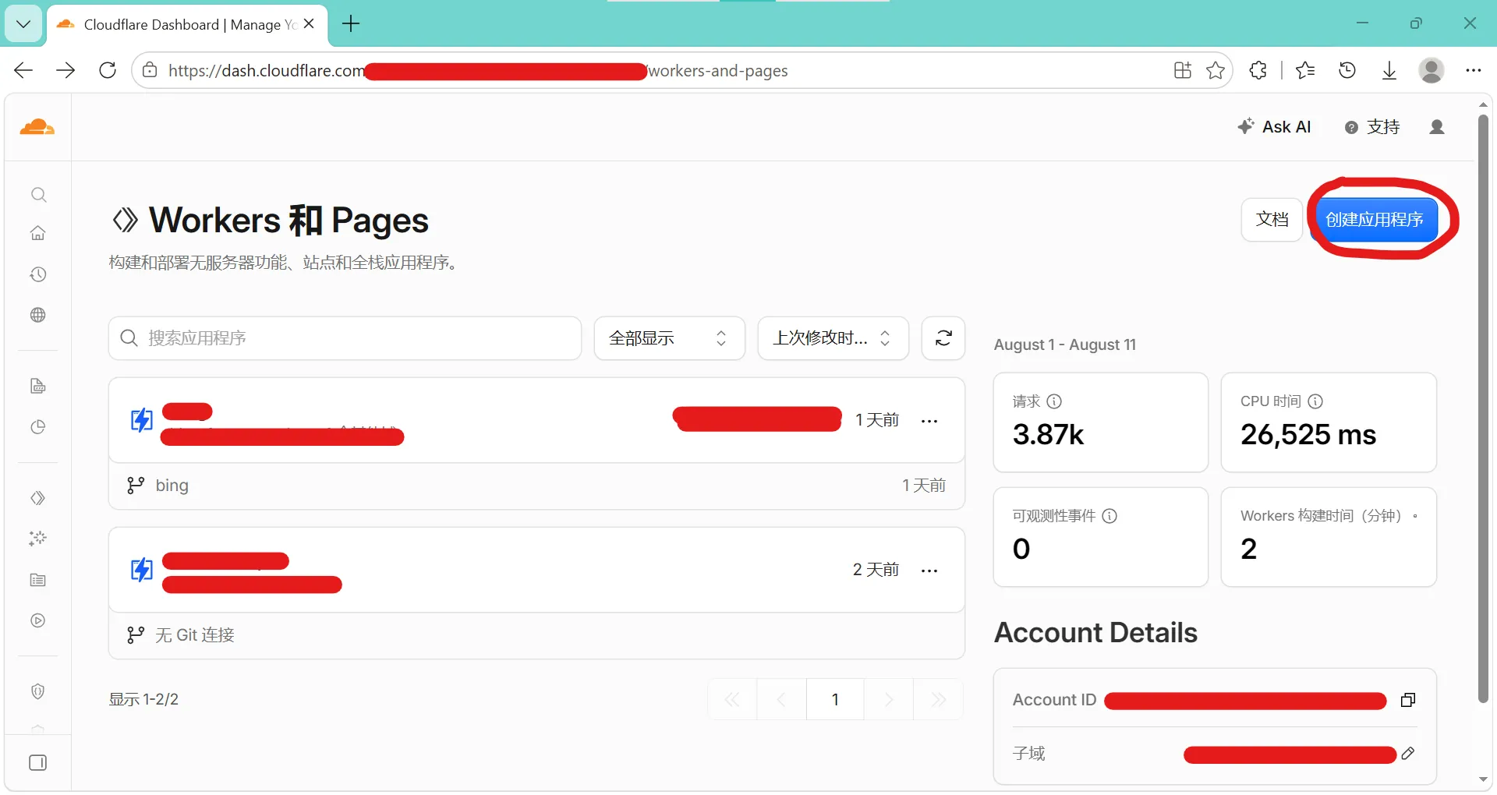Open the browser extensions puzzle icon
This screenshot has height=795, width=1497.
click(x=1258, y=70)
